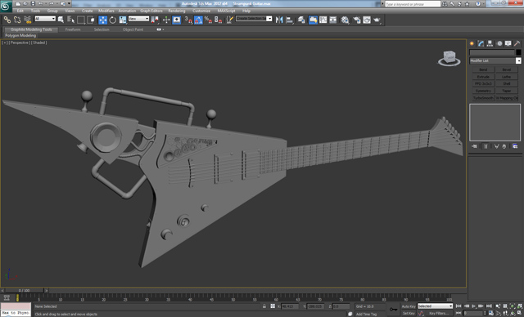Toggle the Graphite Modeling Tools ribbon icon

(313, 20)
